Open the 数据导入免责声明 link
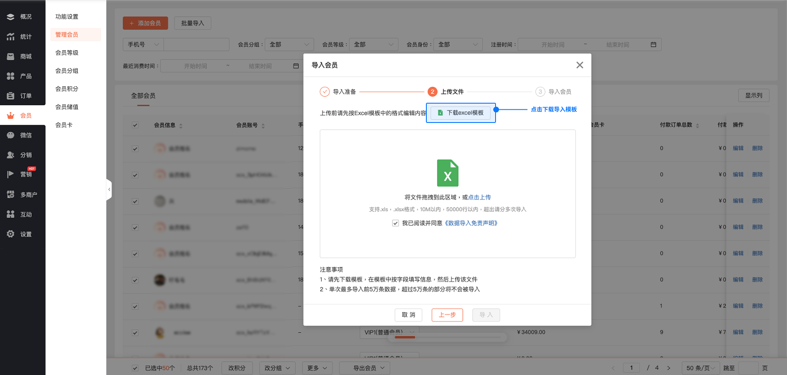The width and height of the screenshot is (787, 375). pyautogui.click(x=471, y=223)
